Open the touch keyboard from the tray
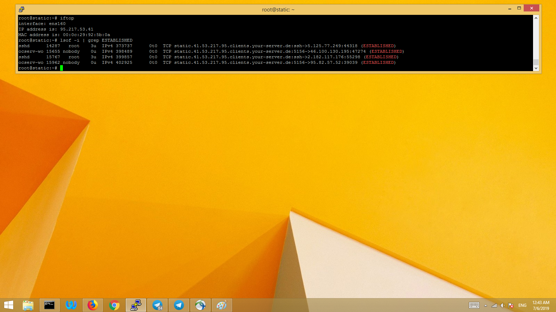The height and width of the screenshot is (312, 556). [x=474, y=305]
